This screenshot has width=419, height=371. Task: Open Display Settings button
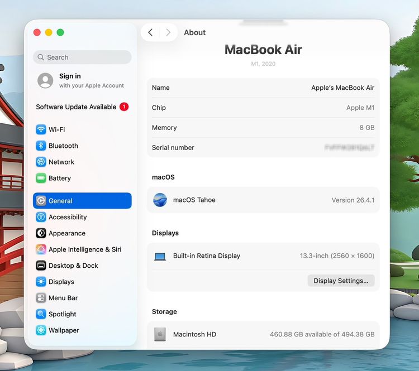[x=341, y=281]
